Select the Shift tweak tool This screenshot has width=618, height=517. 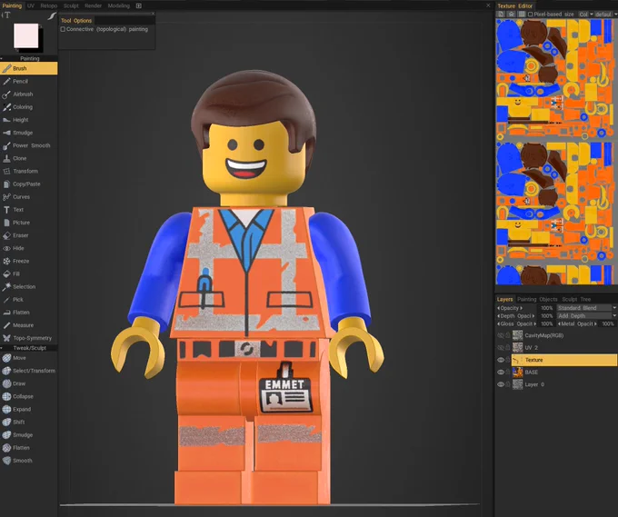click(x=28, y=422)
